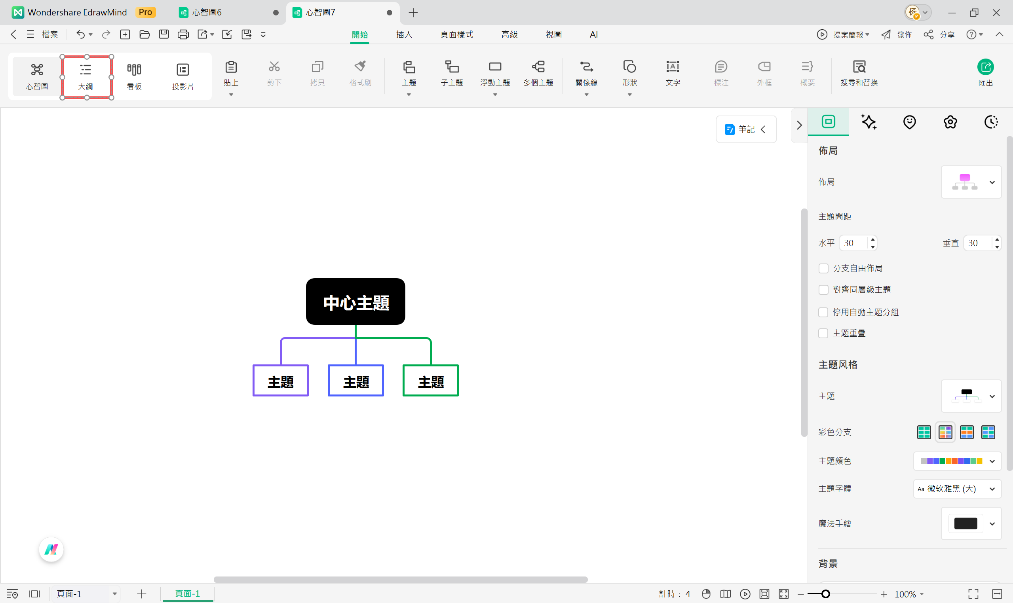
Task: Expand the 佈局 layout dropdown
Action: [x=992, y=182]
